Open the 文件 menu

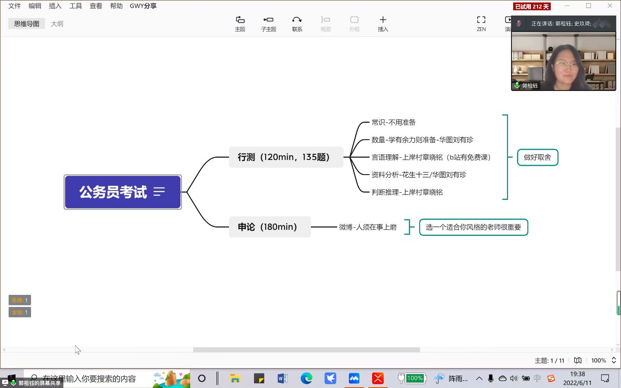click(15, 6)
